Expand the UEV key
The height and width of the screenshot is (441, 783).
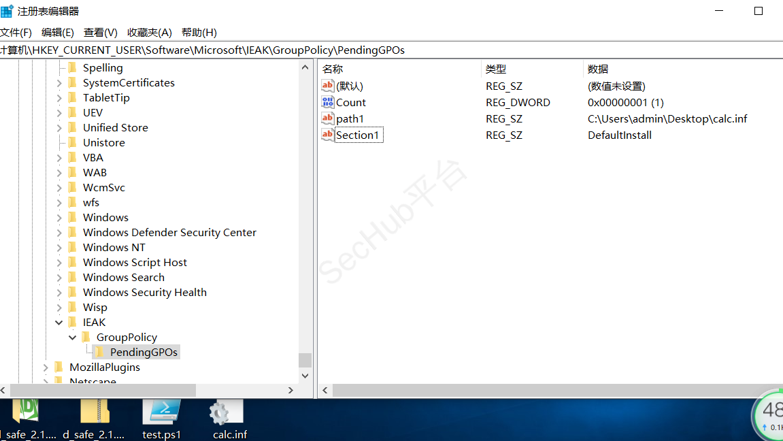pos(59,113)
